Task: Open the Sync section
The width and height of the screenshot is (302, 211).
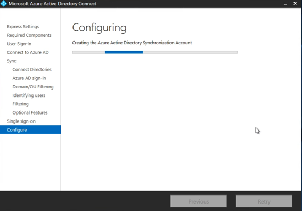Action: click(12, 61)
